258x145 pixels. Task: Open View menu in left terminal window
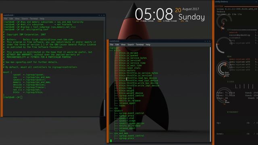[x=17, y=19]
